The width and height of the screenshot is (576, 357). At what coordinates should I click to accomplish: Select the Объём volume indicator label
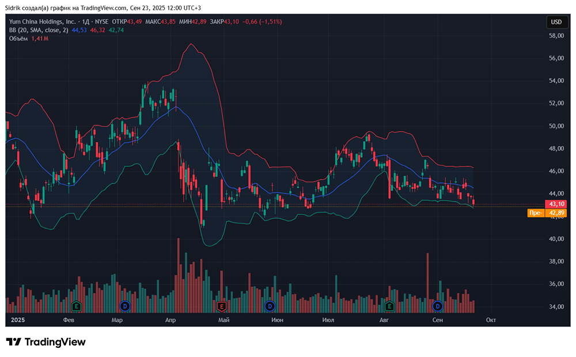tap(18, 39)
